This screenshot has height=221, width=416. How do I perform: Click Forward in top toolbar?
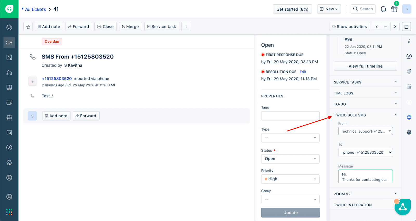tap(79, 27)
